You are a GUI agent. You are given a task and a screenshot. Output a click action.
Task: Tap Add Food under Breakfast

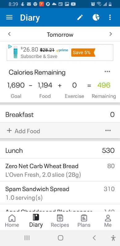click(x=23, y=131)
